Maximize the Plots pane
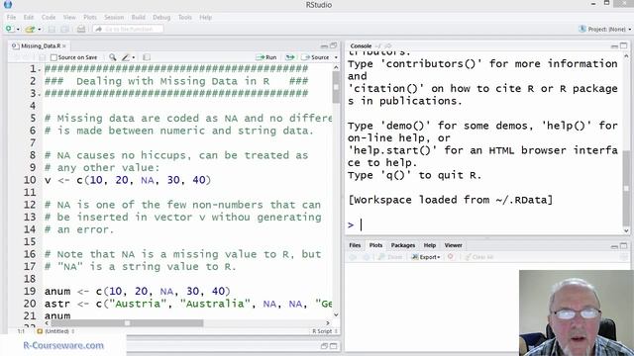The width and height of the screenshot is (634, 356). tap(624, 245)
